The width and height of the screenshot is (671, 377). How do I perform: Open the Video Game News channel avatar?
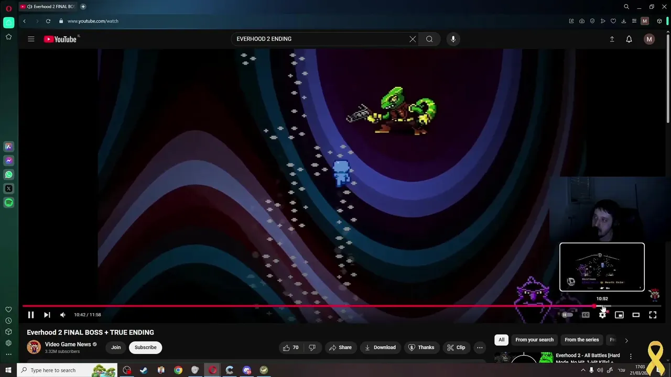pyautogui.click(x=34, y=347)
